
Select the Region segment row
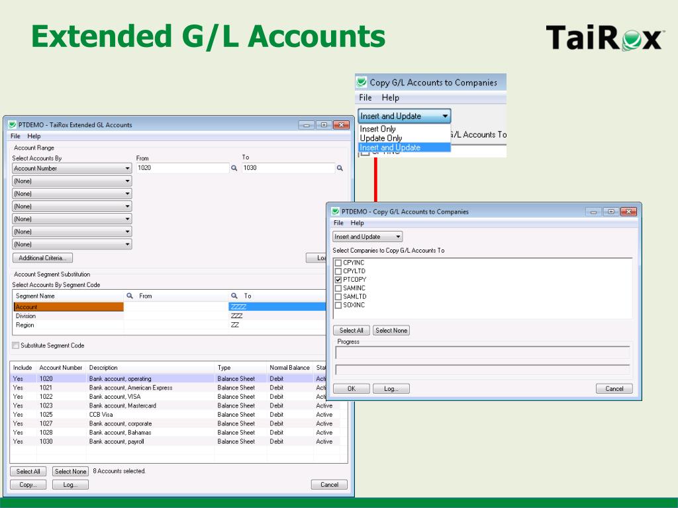click(169, 325)
